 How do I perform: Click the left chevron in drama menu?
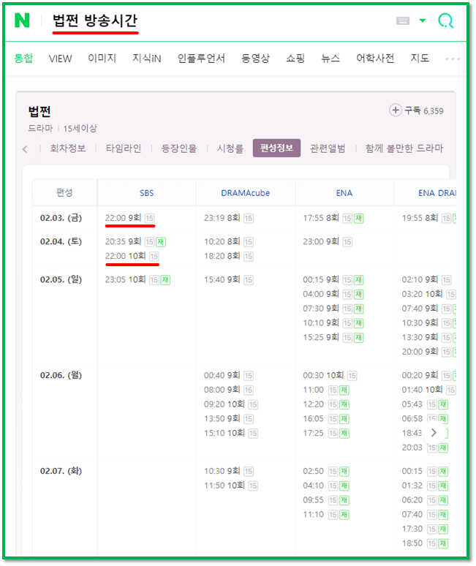[25, 148]
